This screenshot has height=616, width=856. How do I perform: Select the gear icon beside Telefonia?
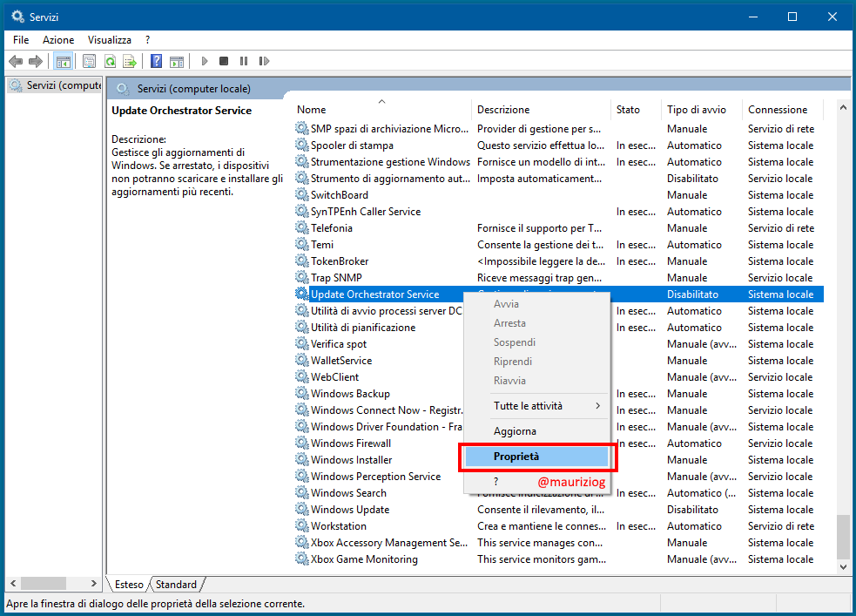click(x=301, y=227)
